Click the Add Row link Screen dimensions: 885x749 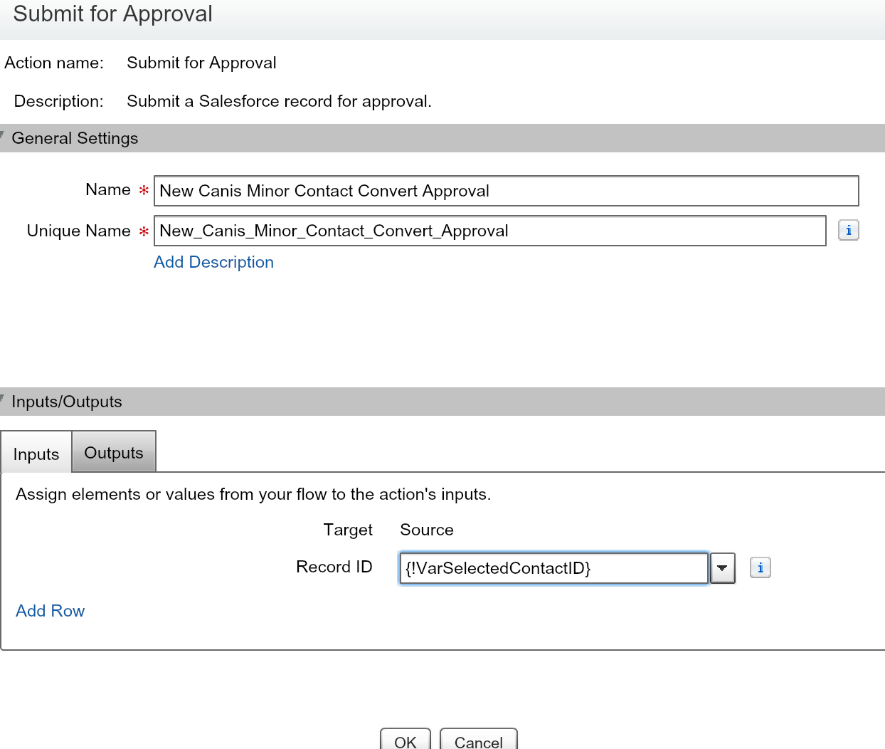(x=50, y=611)
